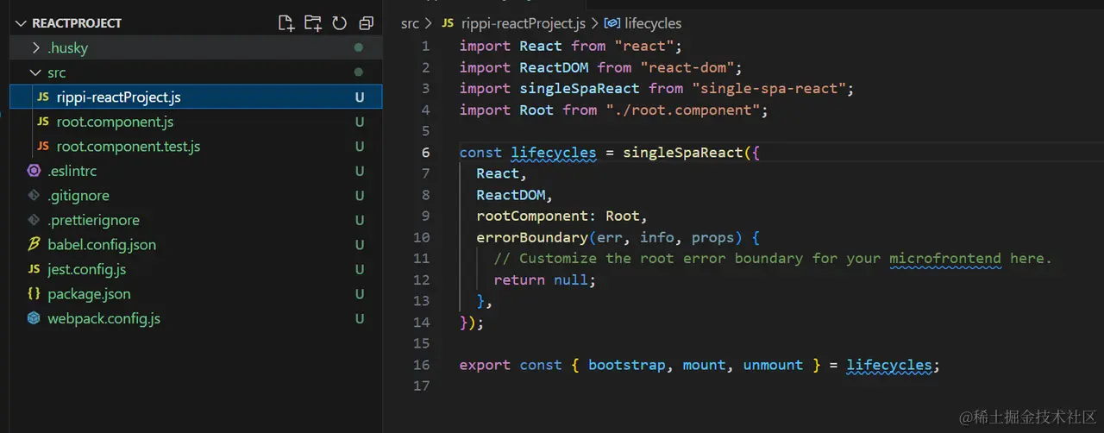This screenshot has width=1104, height=433.
Task: Click the U git status of webpack.config.js
Action: tap(360, 318)
